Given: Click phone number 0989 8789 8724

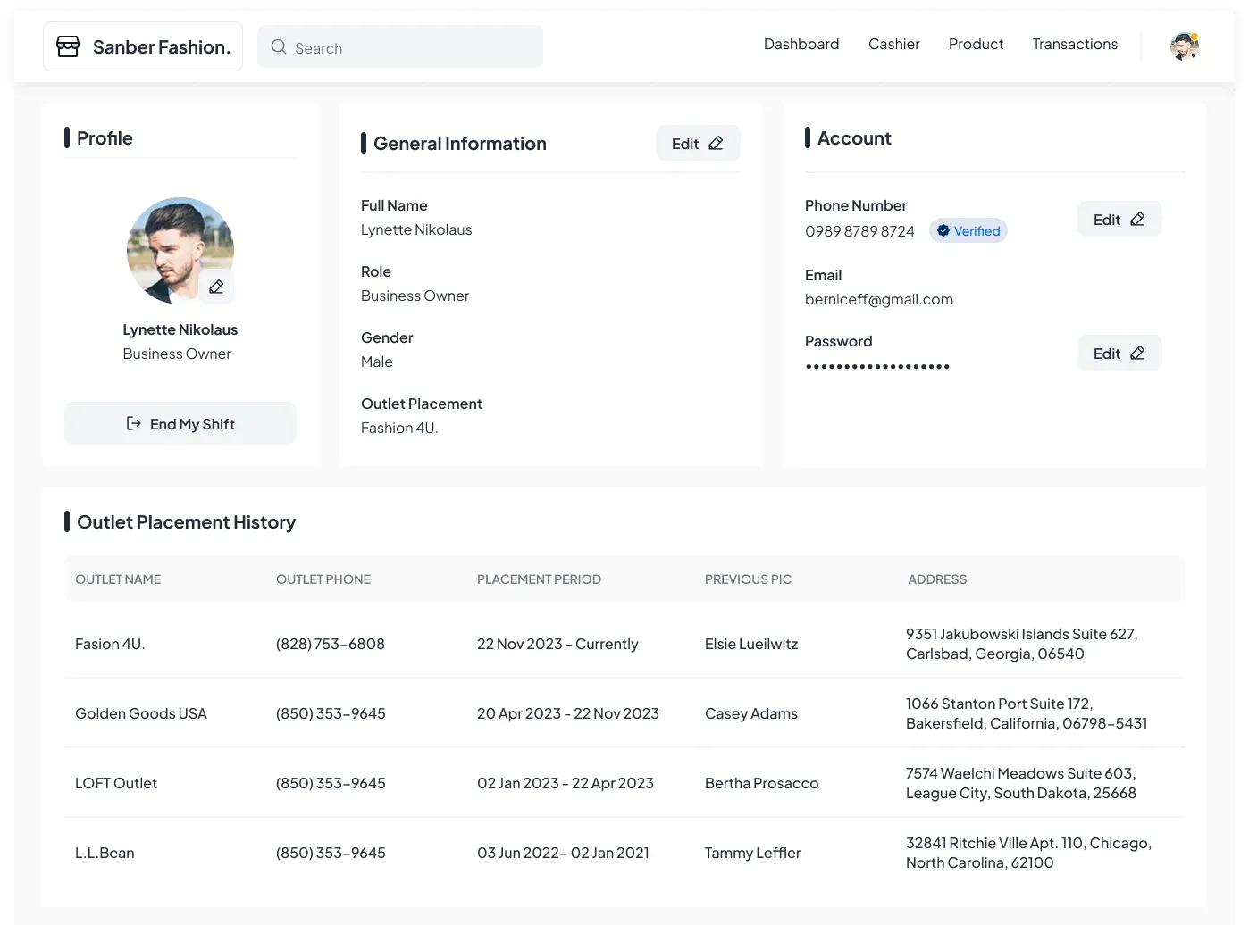Looking at the screenshot, I should pos(859,231).
